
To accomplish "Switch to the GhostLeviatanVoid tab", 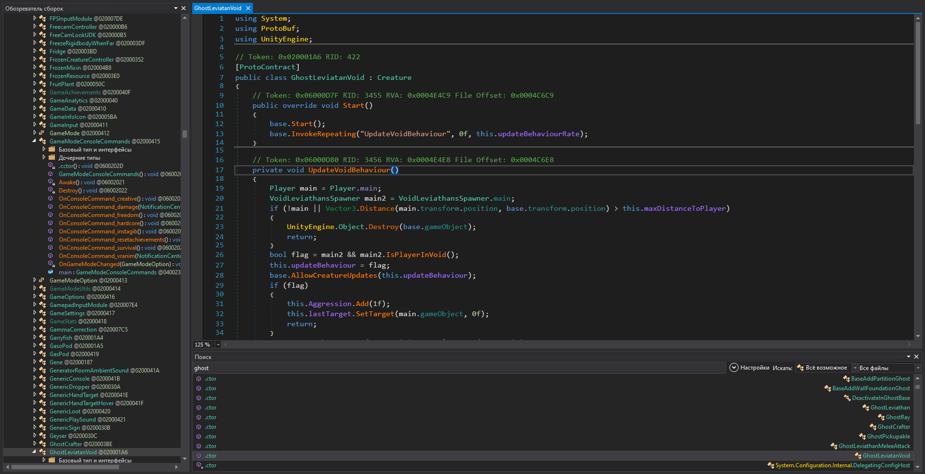I will click(218, 8).
